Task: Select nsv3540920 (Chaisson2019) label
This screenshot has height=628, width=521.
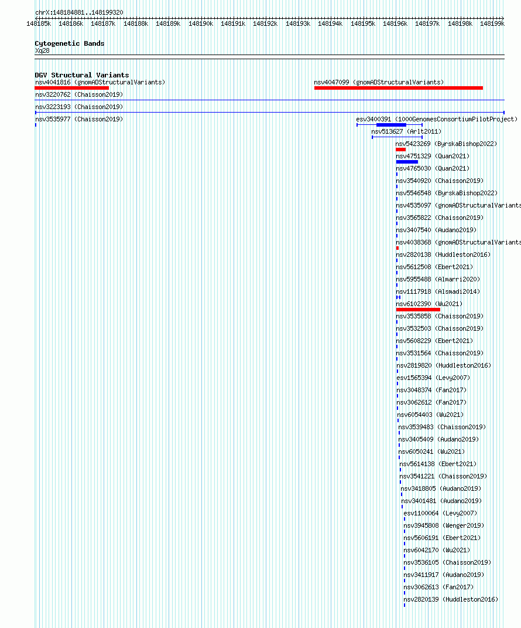Action: click(440, 181)
